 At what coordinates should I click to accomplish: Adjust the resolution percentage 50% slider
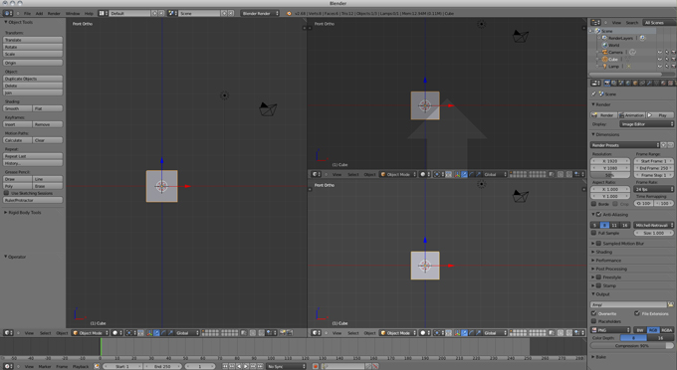[610, 175]
